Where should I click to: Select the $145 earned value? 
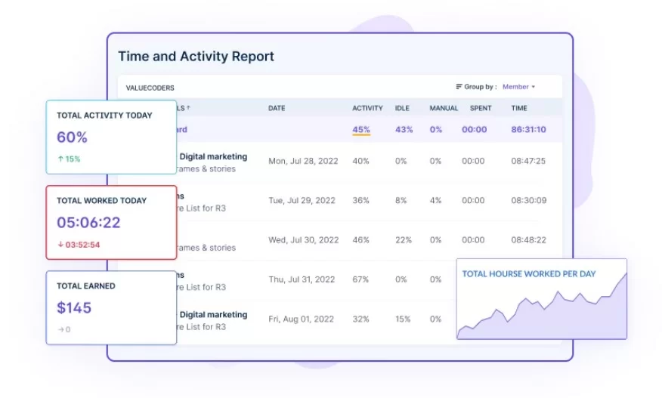point(74,307)
